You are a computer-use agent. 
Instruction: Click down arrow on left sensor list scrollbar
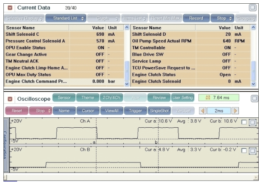pyautogui.click(x=127, y=84)
